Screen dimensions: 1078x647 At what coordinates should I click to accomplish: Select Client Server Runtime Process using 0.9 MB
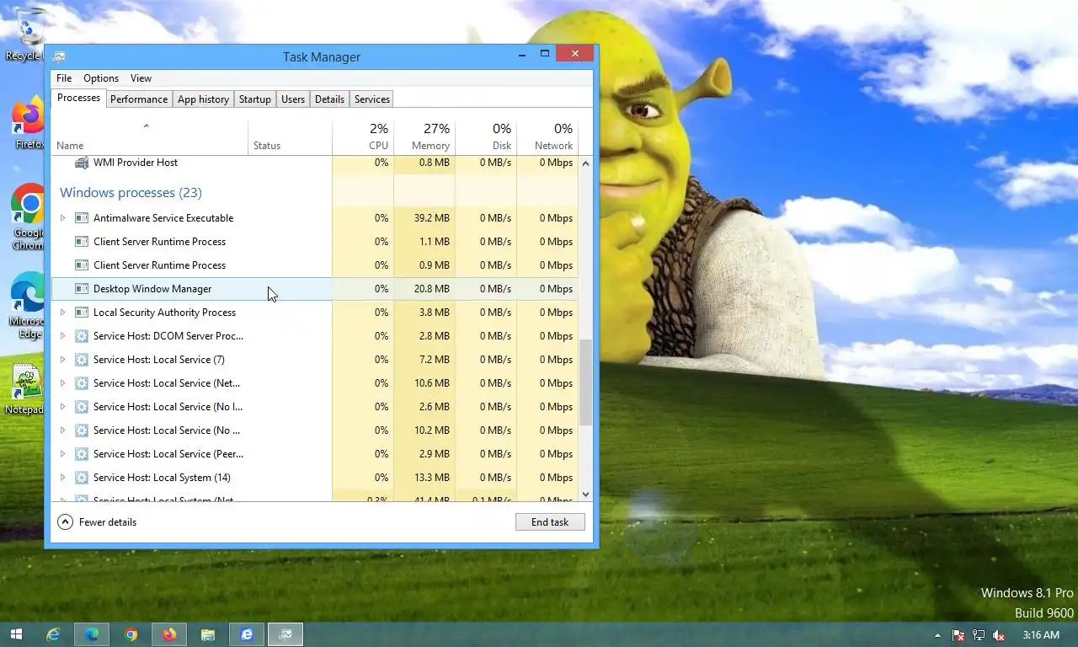pos(315,265)
